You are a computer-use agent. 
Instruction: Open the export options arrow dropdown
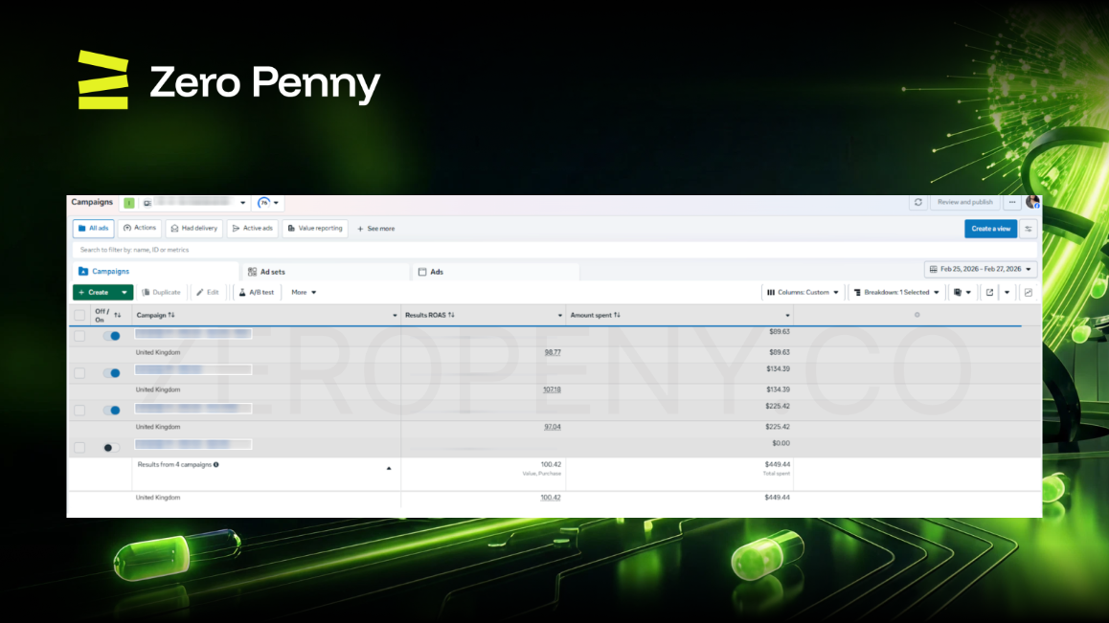(x=1007, y=292)
